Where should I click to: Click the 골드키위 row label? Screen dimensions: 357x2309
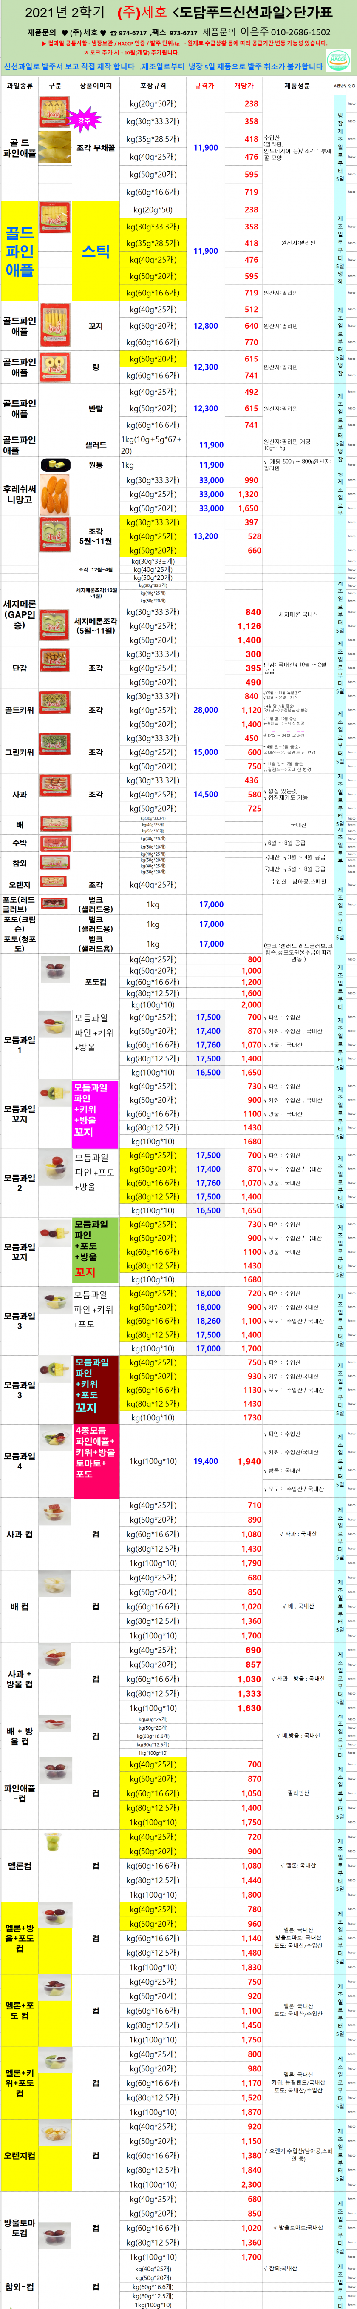coord(20,710)
